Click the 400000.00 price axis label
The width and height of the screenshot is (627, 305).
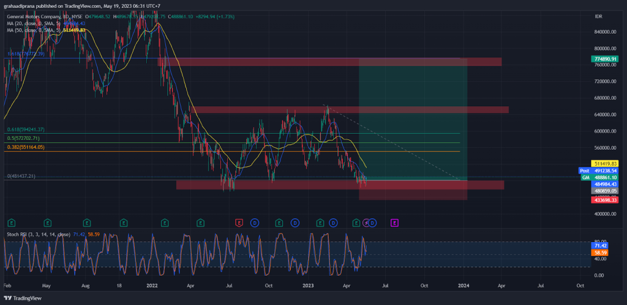click(x=606, y=214)
